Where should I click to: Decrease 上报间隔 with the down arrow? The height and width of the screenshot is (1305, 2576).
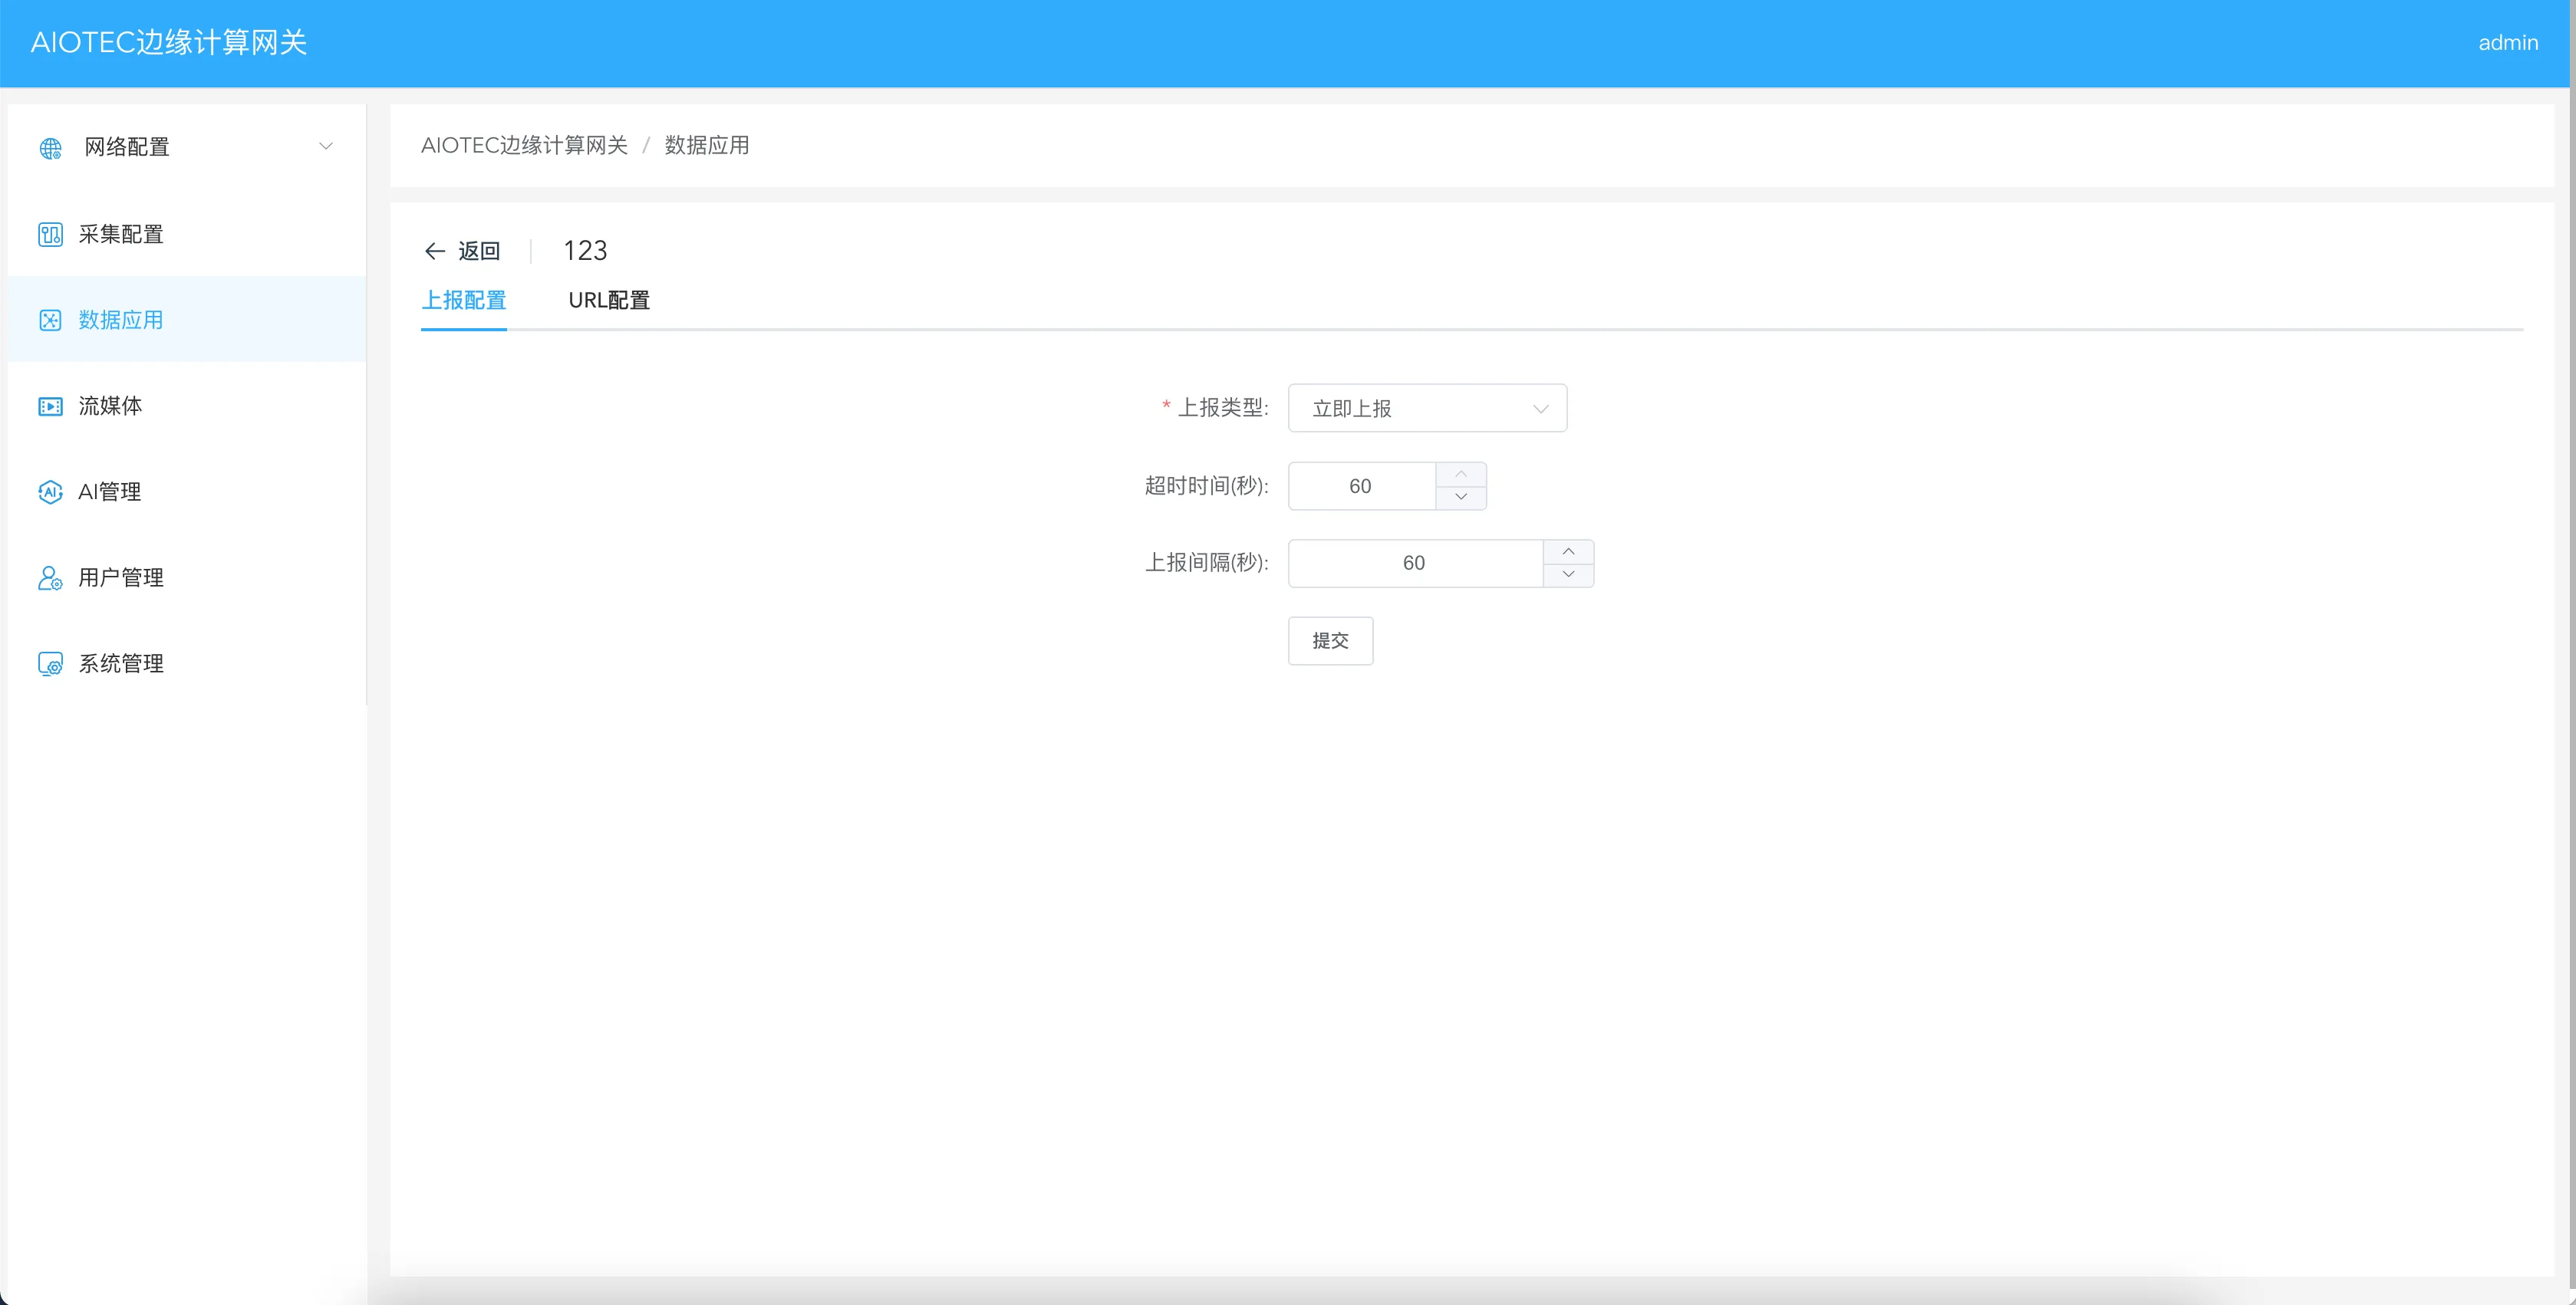coord(1568,574)
